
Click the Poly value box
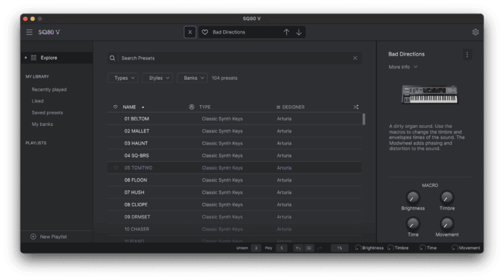[x=282, y=248]
